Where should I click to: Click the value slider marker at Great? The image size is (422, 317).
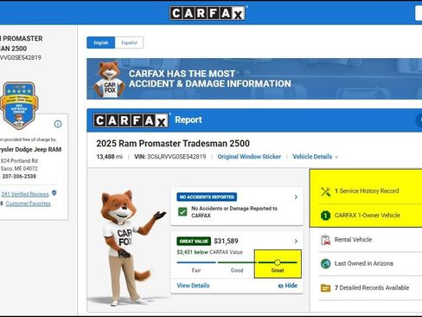[278, 262]
